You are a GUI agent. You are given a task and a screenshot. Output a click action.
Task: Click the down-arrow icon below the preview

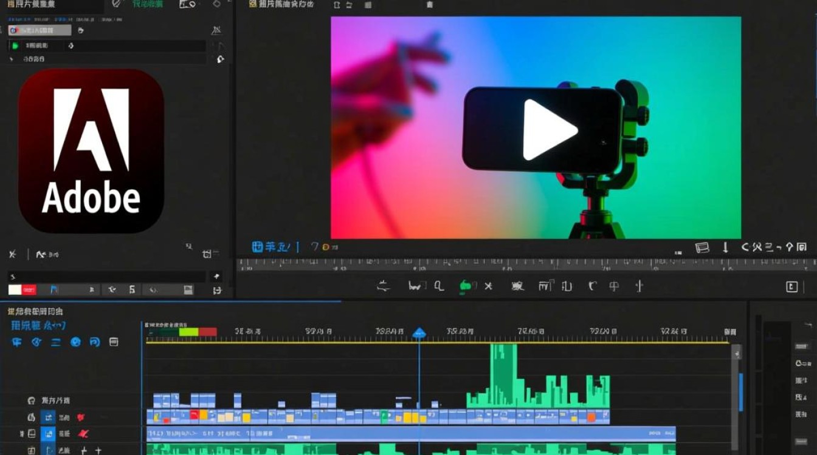tap(725, 247)
